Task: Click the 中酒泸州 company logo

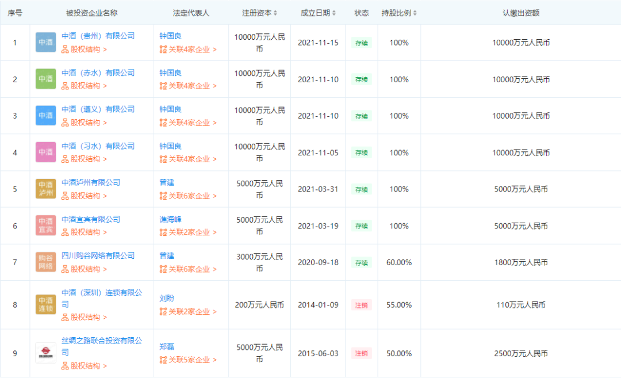Action: [46, 189]
